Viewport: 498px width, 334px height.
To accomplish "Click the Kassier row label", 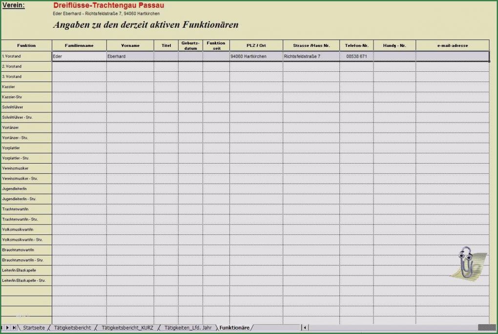I will click(26, 86).
